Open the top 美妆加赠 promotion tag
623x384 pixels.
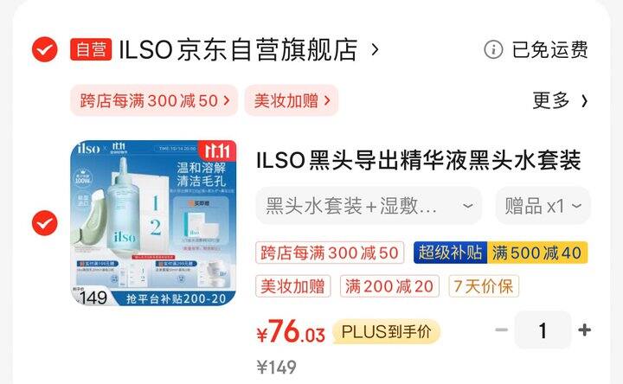click(292, 100)
